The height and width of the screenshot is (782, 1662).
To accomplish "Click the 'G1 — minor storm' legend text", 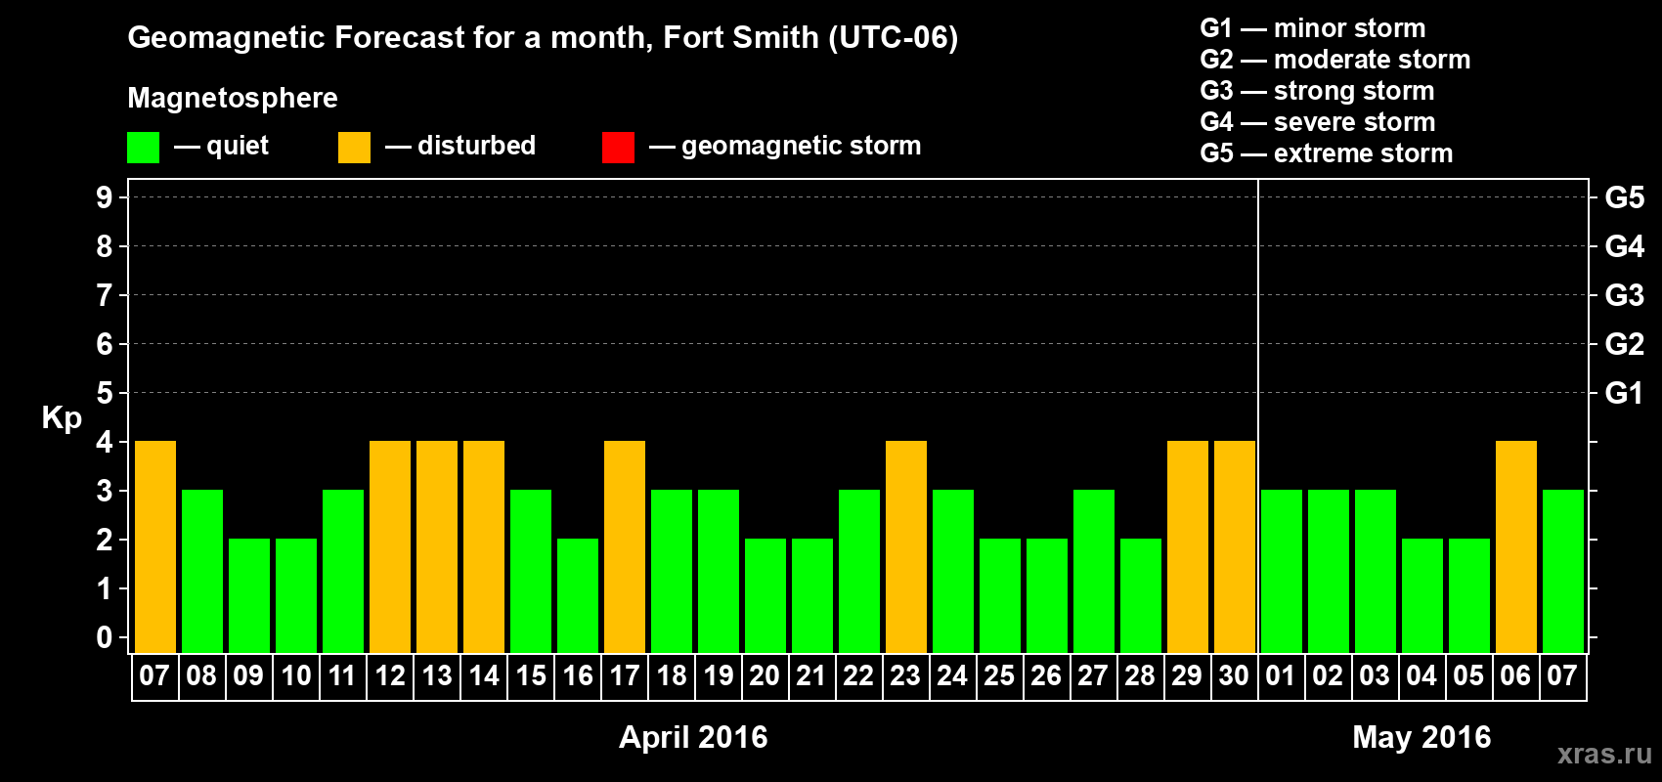I will (1312, 28).
